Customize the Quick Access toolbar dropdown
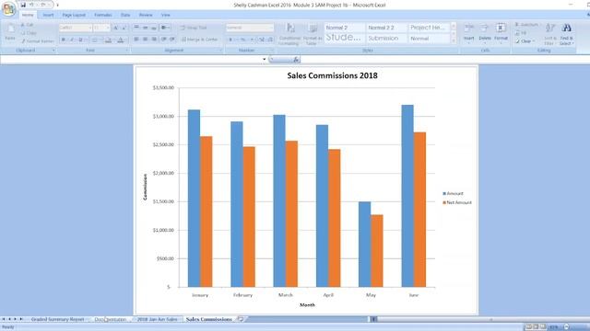590x331 pixels. [x=57, y=5]
